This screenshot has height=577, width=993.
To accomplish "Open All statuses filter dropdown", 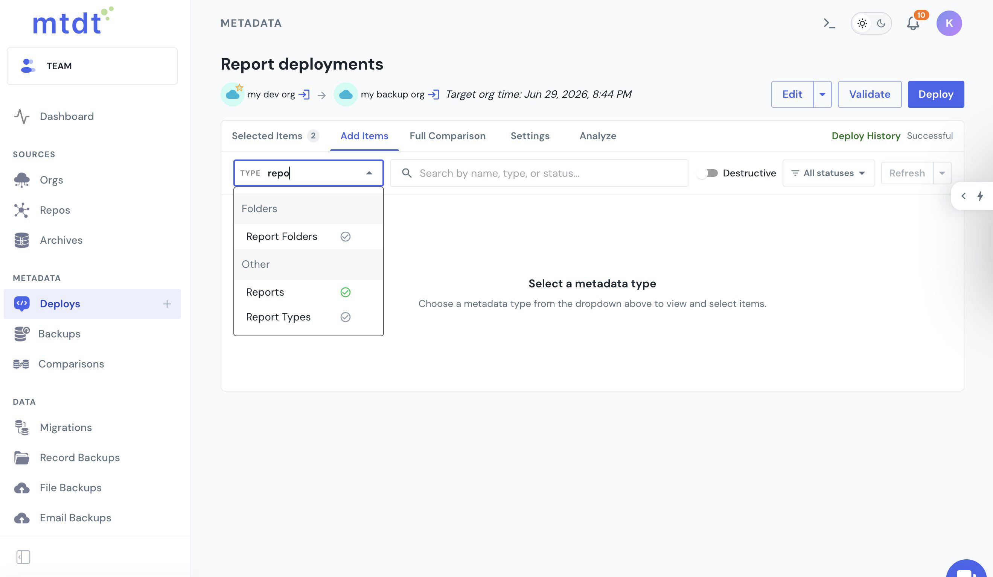I will 828,173.
